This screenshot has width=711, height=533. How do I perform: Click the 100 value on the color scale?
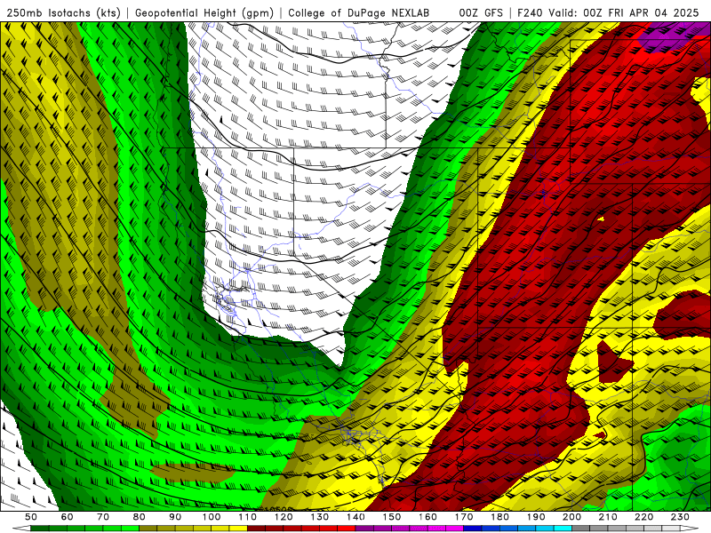pyautogui.click(x=212, y=517)
